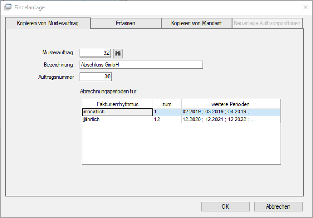313x218 pixels.
Task: Open the Kopieren von Mandant tab
Action: pos(197,23)
